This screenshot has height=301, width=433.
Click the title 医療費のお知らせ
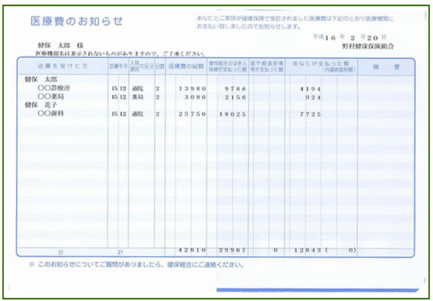pyautogui.click(x=77, y=22)
